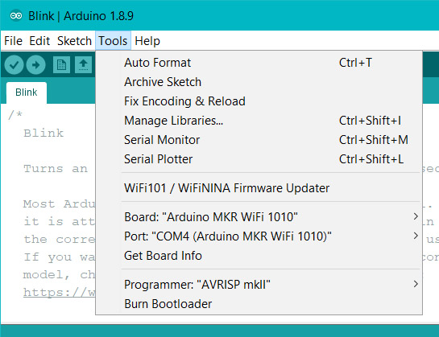Image resolution: width=439 pixels, height=337 pixels.
Task: Switch to the Blink sketch tab
Action: pos(27,92)
